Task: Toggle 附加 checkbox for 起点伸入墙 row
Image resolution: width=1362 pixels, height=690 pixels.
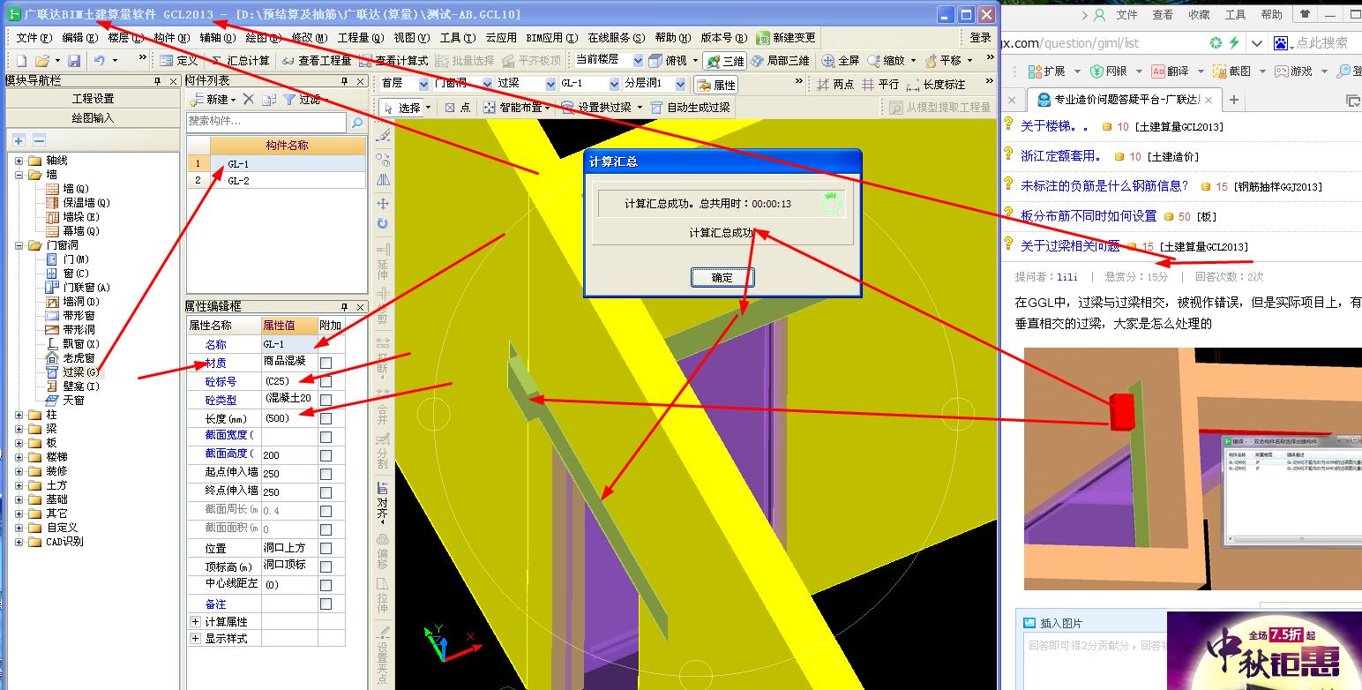Action: pos(326,474)
